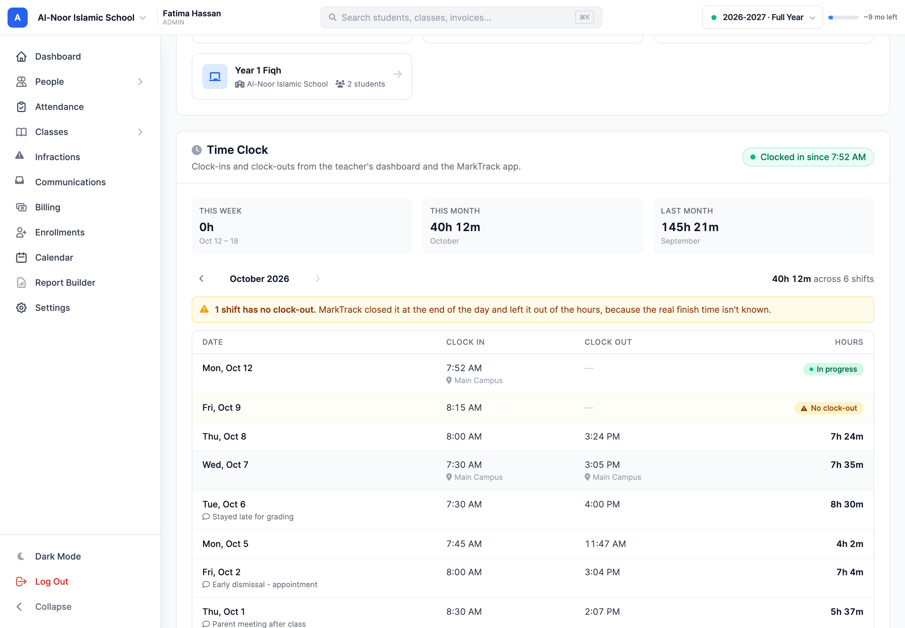Open Billing in the sidebar
The image size is (905, 628).
coord(48,207)
